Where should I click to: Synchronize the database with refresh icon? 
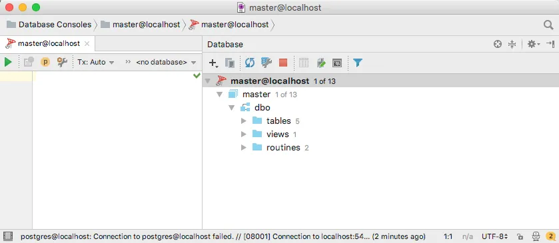click(250, 63)
